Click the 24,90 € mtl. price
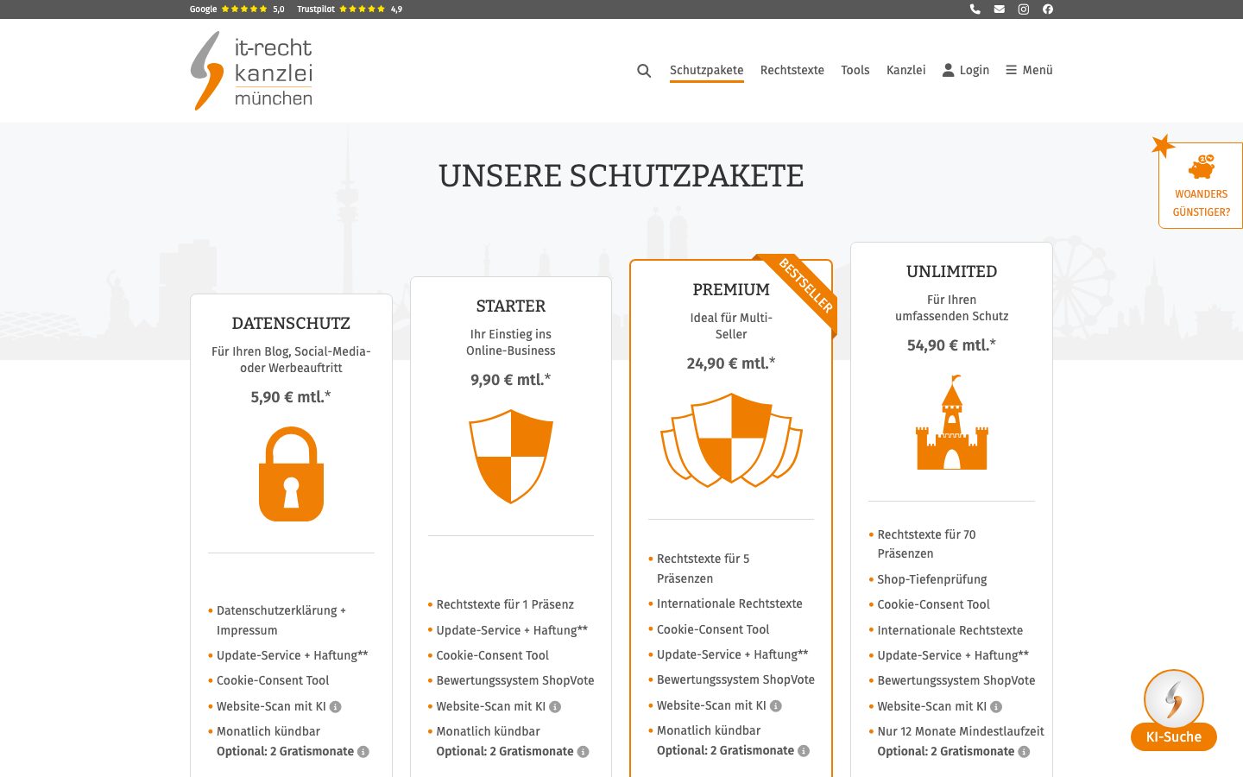 pyautogui.click(x=731, y=363)
